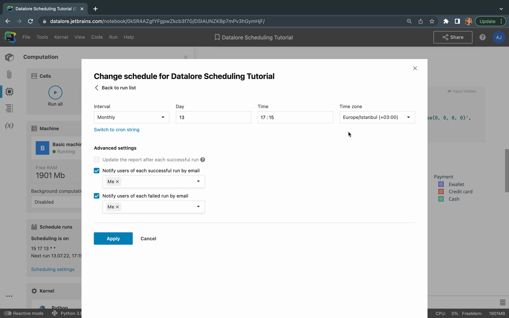
Task: Expand failed run recipients dropdown
Action: [x=198, y=207]
